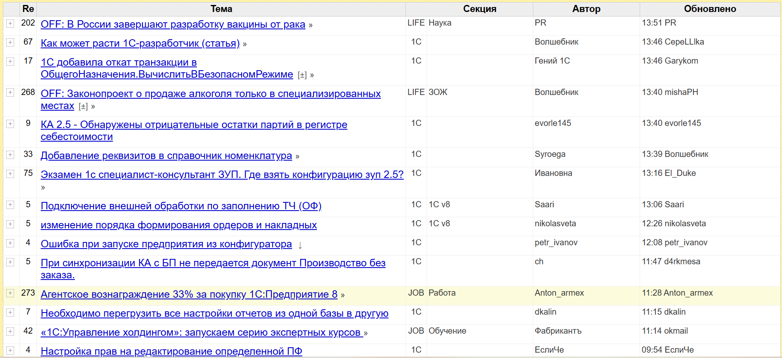
Task: Click » after the alcohol bill topic
Action: 93,107
